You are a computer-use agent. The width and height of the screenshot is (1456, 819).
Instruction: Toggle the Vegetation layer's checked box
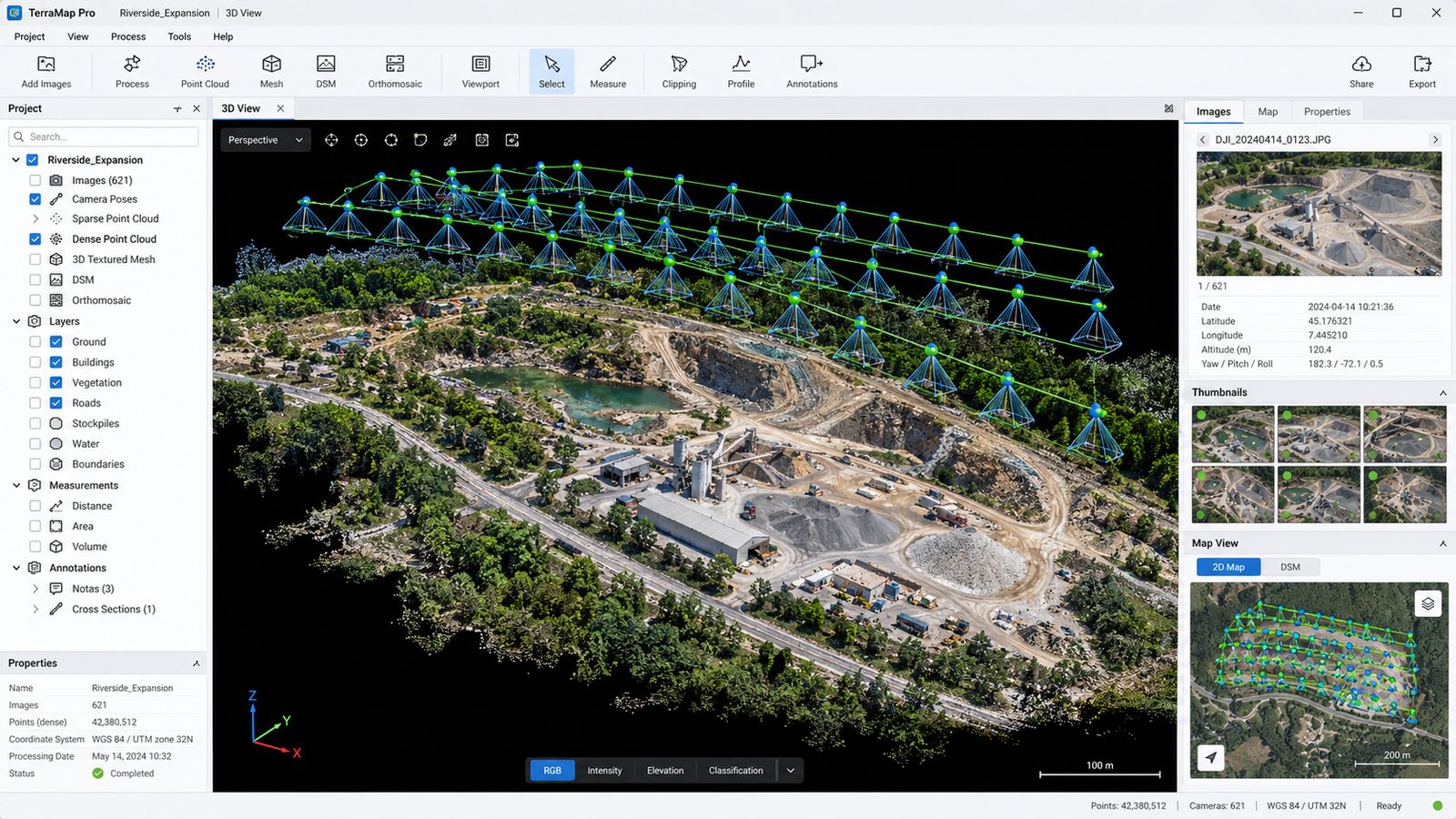pos(56,382)
